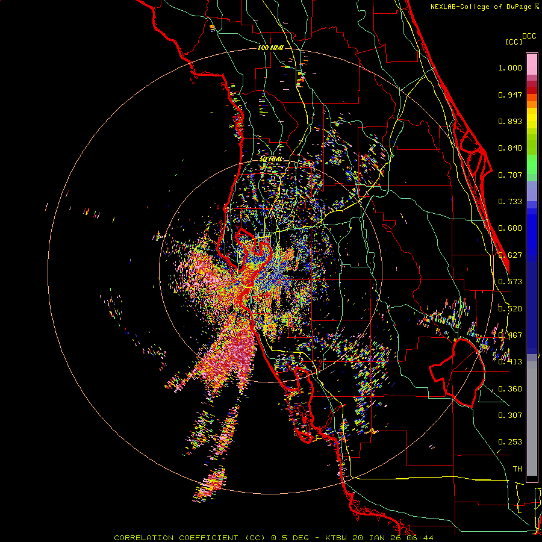This screenshot has width=542, height=542.
Task: Select the 0.307 scale value
Action: [510, 415]
